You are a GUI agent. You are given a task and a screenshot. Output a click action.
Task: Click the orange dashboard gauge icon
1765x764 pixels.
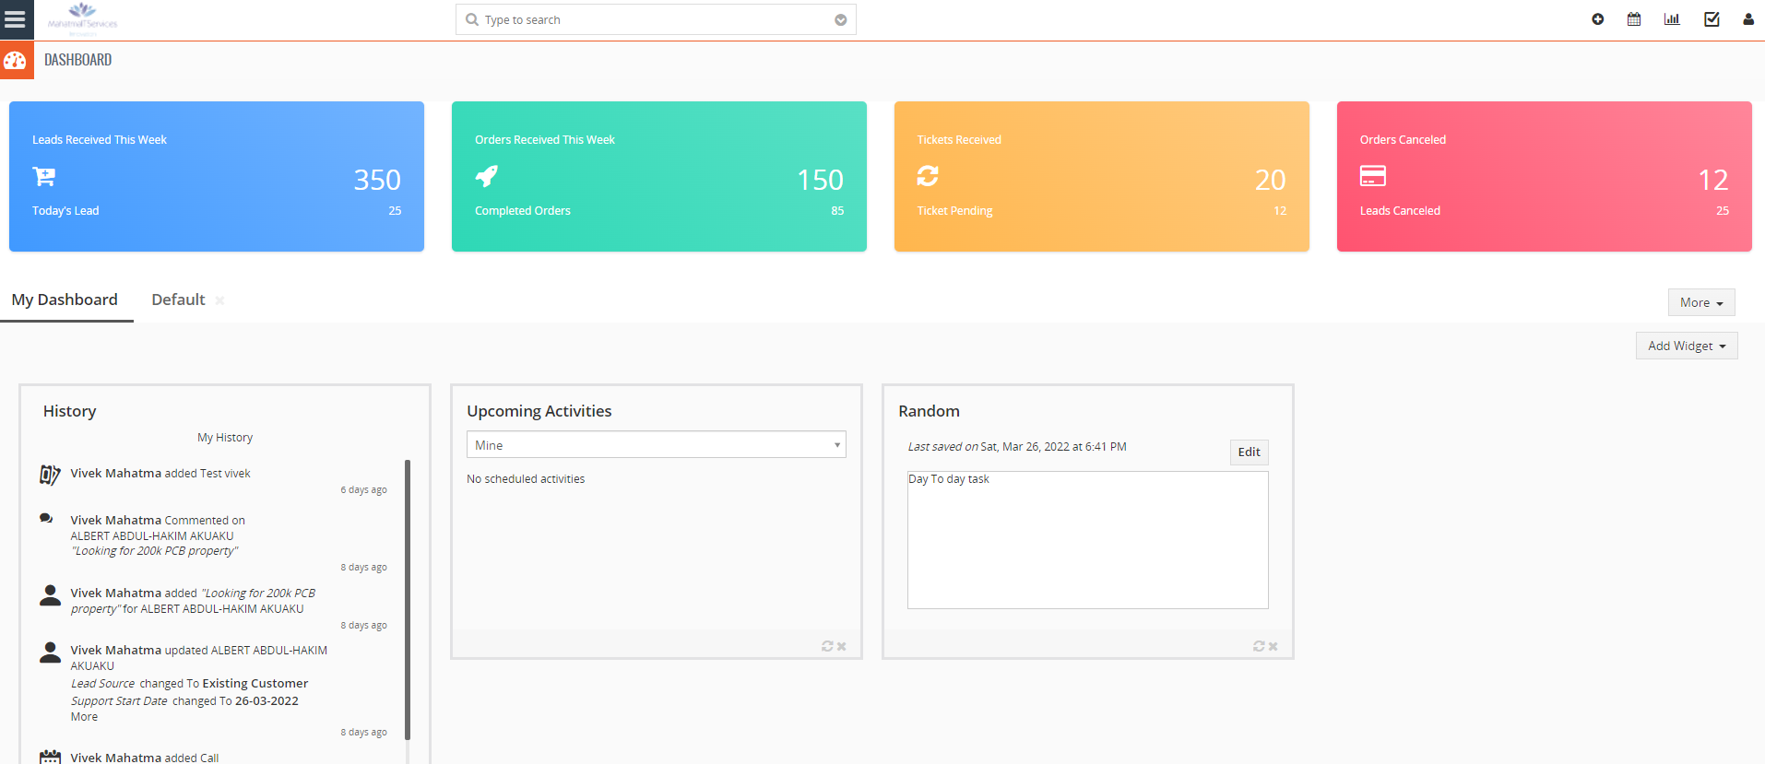coord(16,61)
